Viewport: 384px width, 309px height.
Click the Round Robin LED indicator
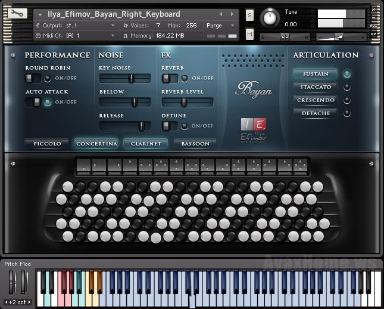pyautogui.click(x=47, y=79)
